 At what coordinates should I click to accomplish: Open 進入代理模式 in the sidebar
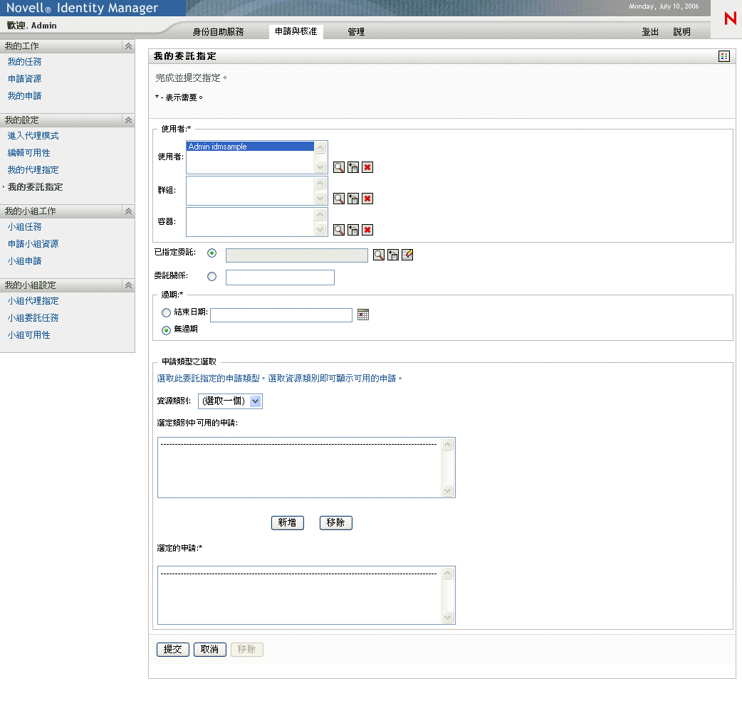point(33,136)
